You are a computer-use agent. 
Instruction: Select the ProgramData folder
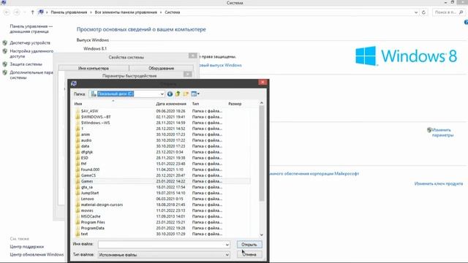93,228
